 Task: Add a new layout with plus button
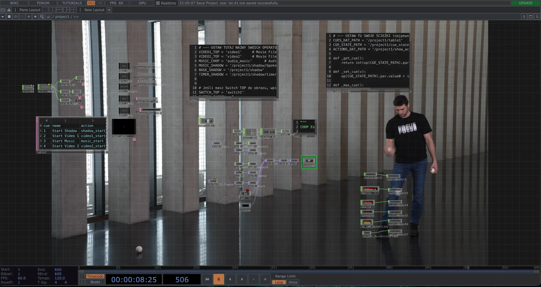109,10
